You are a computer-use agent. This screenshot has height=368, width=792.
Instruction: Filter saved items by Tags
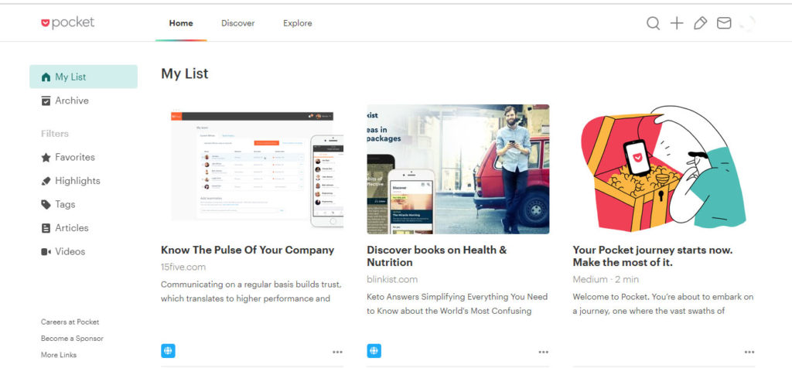[x=65, y=204]
